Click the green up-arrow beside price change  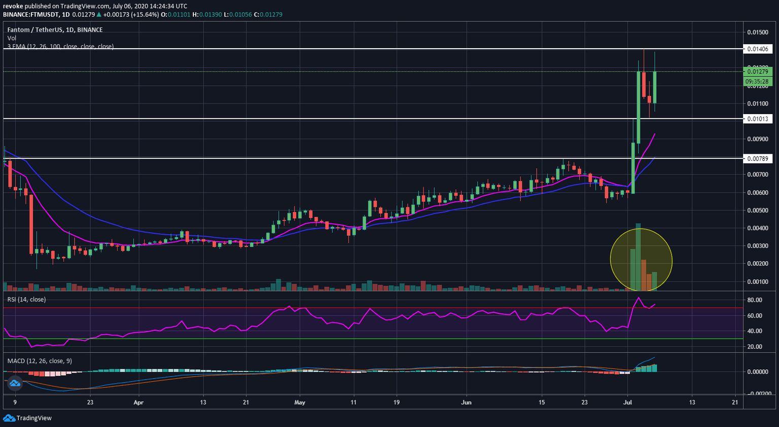point(99,15)
